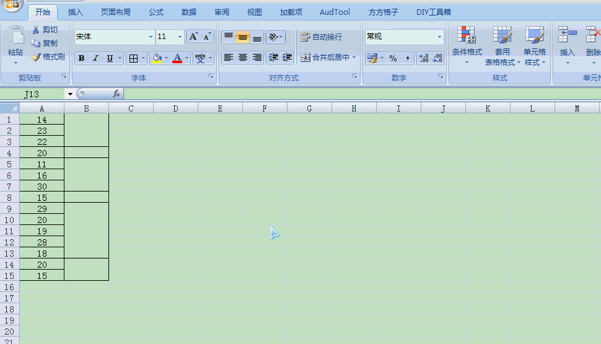
Task: Toggle italic formatting
Action: point(95,58)
